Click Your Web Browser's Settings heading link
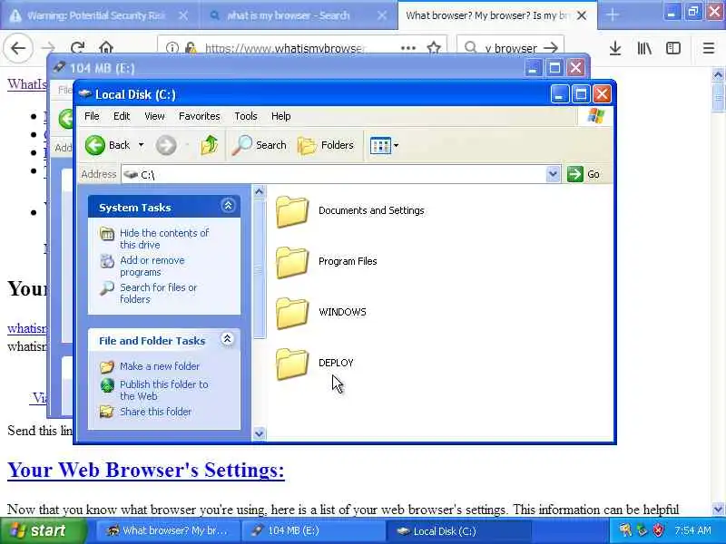This screenshot has height=544, width=726. tap(146, 470)
